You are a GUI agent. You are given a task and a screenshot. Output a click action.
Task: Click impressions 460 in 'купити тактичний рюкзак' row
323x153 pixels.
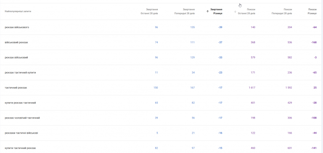(x=253, y=148)
